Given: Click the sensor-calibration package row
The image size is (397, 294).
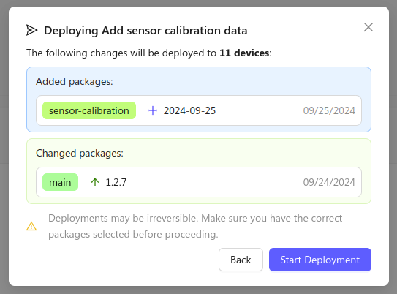Looking at the screenshot, I should tap(199, 110).
